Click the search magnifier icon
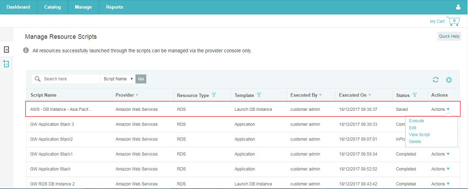 pyautogui.click(x=38, y=79)
